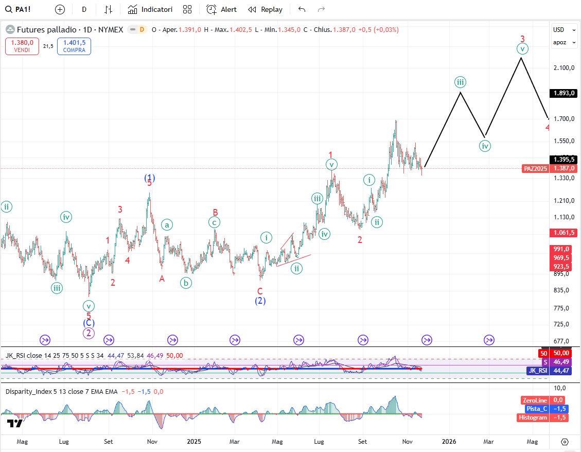The height and width of the screenshot is (452, 581).
Task: Click the undo arrow
Action: coord(302,9)
